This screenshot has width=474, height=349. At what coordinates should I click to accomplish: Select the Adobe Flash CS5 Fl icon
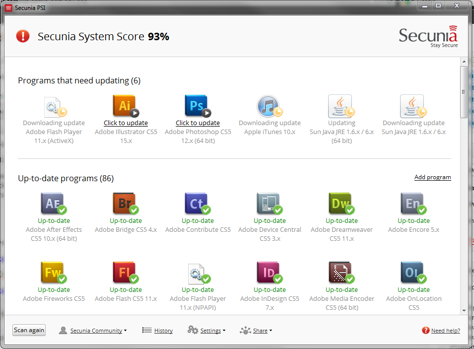[126, 273]
